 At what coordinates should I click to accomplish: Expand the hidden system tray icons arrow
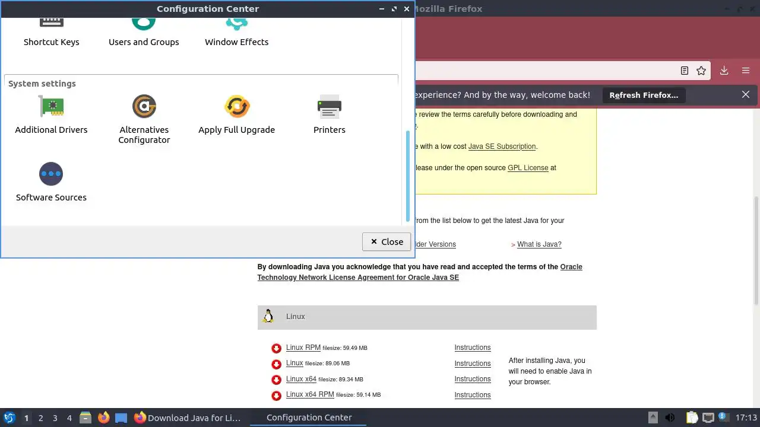pyautogui.click(x=653, y=418)
